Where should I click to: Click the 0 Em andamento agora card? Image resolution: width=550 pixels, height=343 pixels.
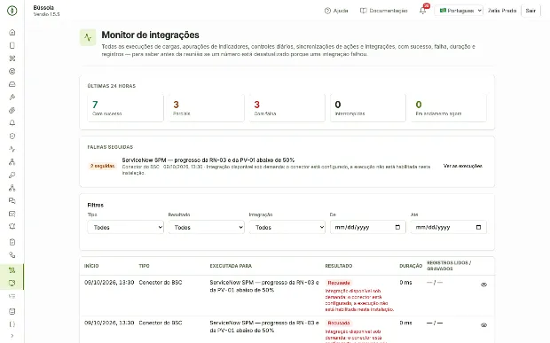pyautogui.click(x=449, y=107)
